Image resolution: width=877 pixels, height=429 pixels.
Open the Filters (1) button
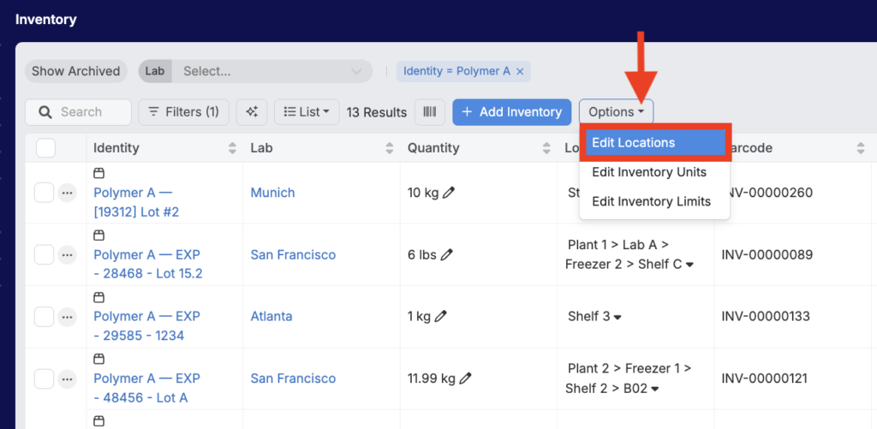183,112
